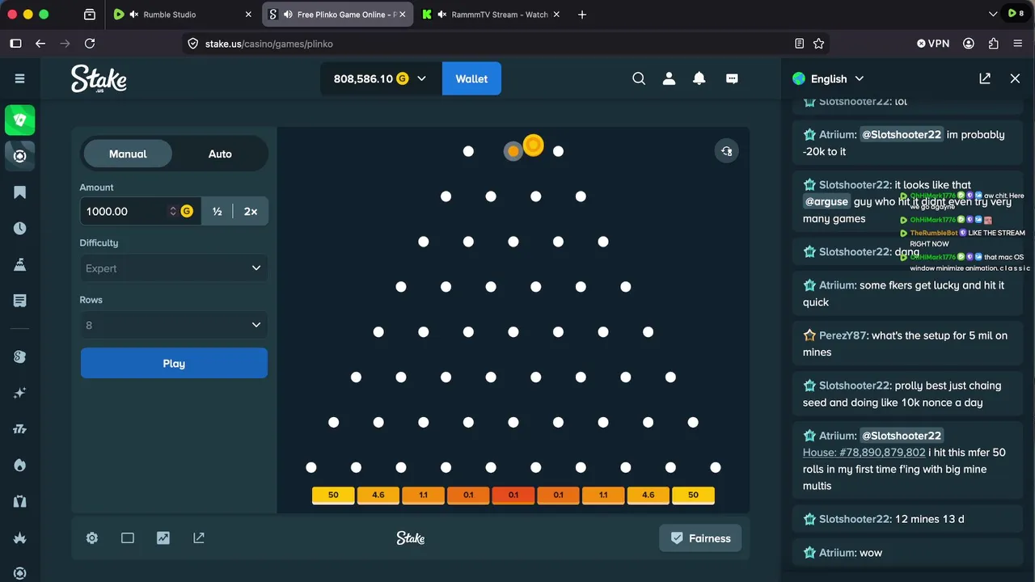The height and width of the screenshot is (582, 1035).
Task: Click PerezY87 username in chat
Action: click(843, 335)
